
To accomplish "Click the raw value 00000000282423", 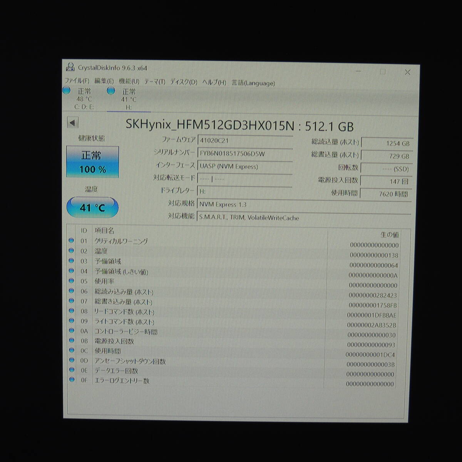I will (x=373, y=295).
